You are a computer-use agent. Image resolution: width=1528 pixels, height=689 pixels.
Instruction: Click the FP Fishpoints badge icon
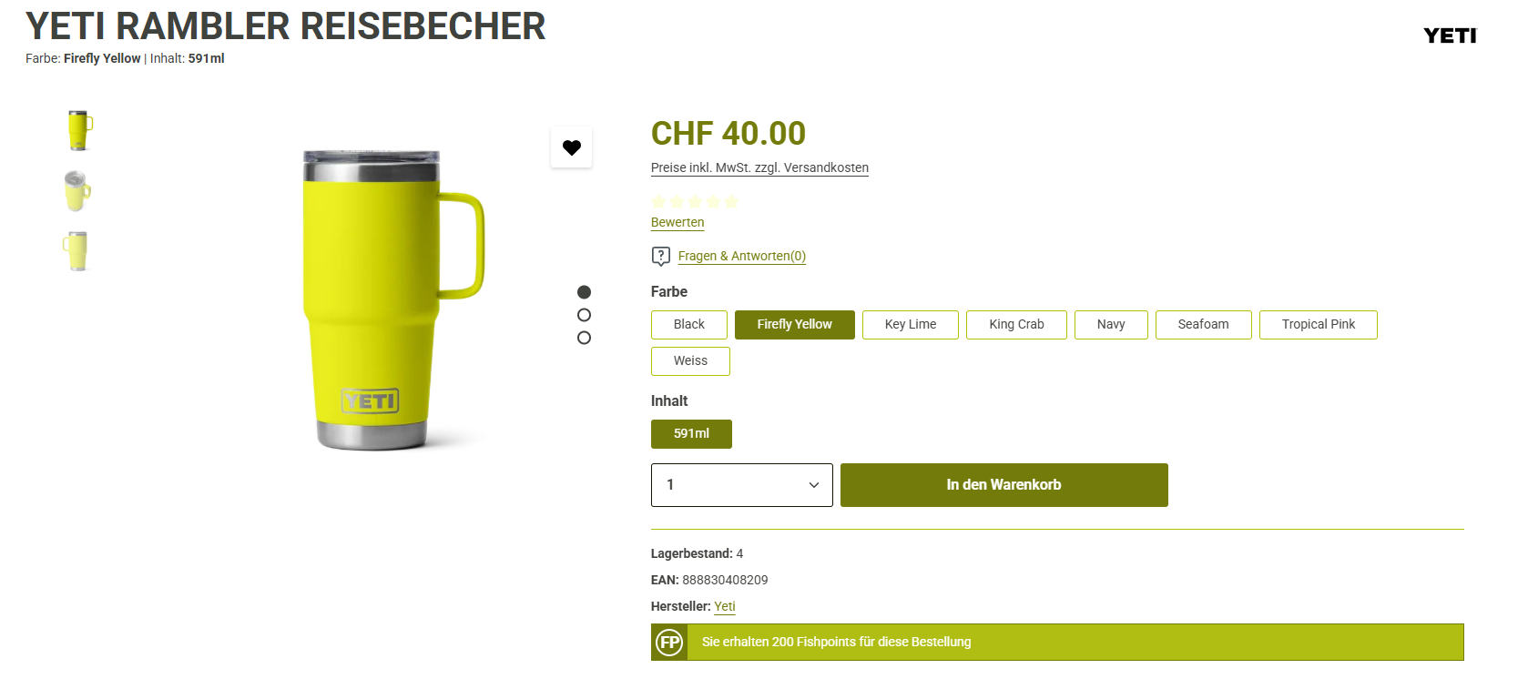(670, 643)
